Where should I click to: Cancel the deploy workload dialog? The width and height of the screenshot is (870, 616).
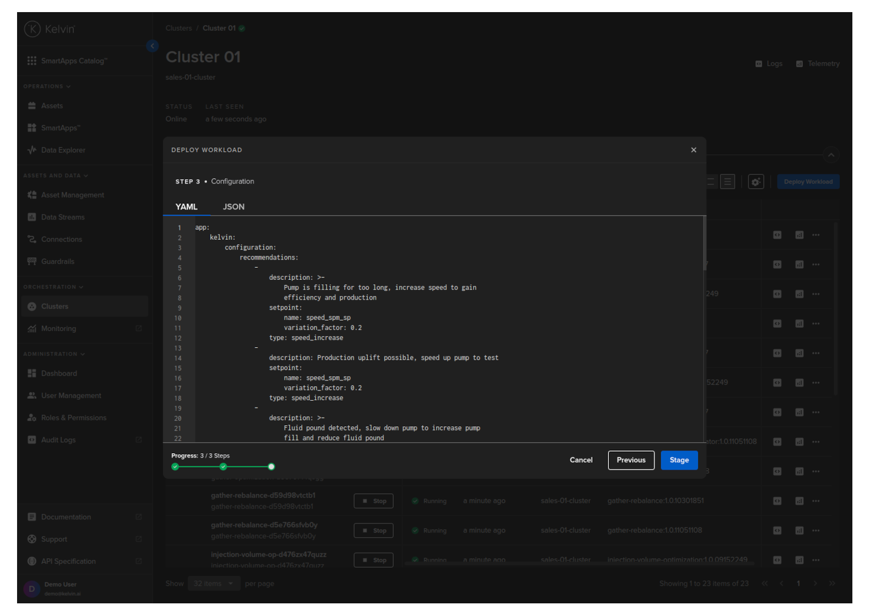[x=580, y=460]
